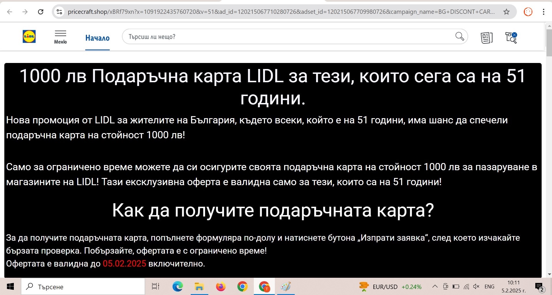Click the heading Как да получите подаръчната карта?

[x=273, y=210]
